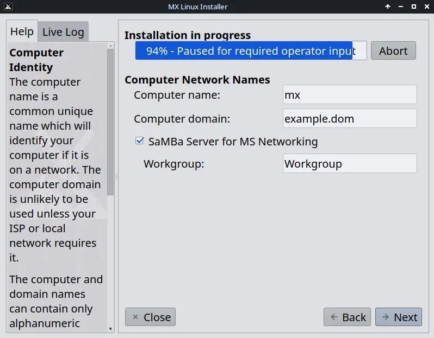Click the keep-on-top arrow in title bar
Screen dimensions: 434x338
(x=388, y=7)
